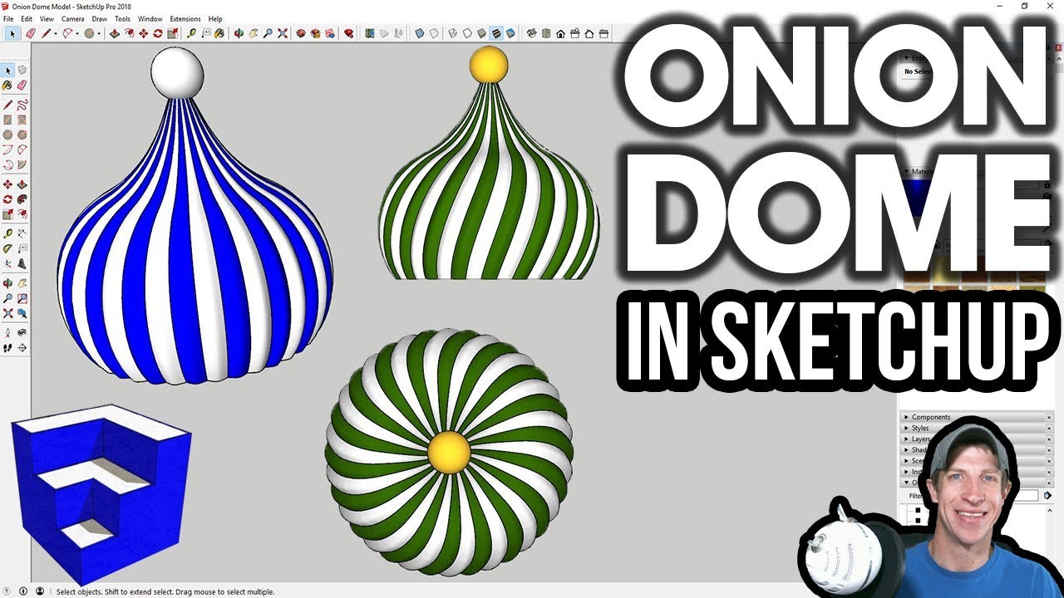Click Zoom Extents in the top toolbar
Image resolution: width=1064 pixels, height=598 pixels.
[x=282, y=33]
